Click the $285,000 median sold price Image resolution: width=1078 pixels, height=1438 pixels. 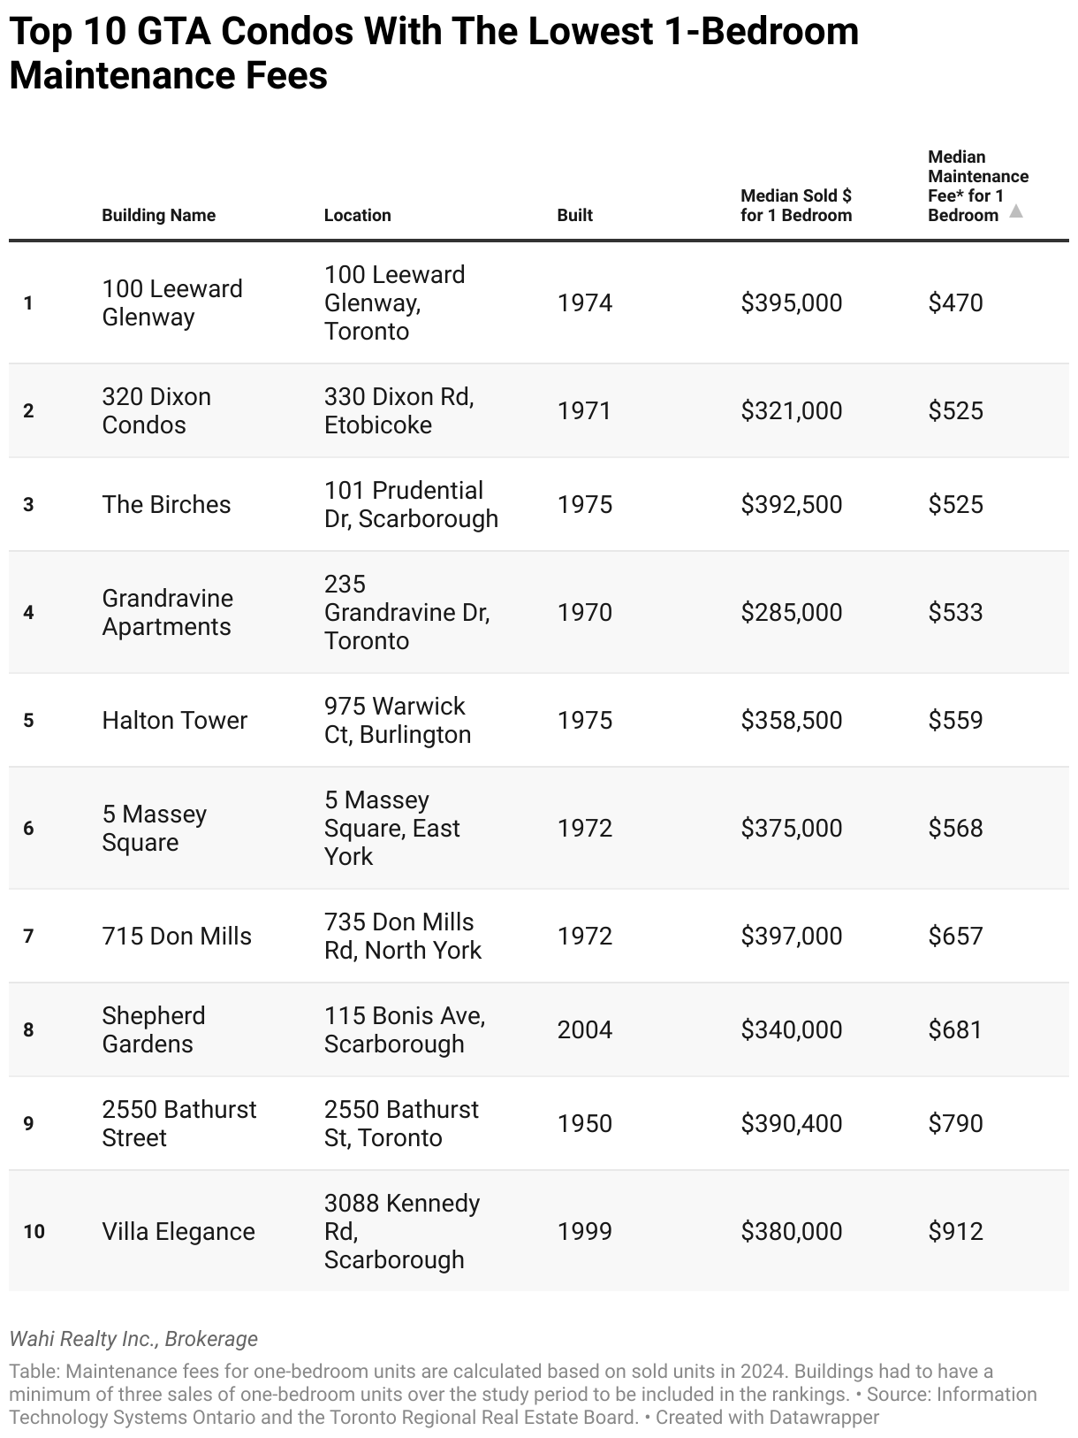point(792,612)
